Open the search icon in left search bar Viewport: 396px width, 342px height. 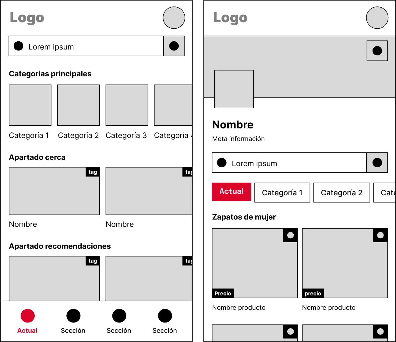coord(174,46)
